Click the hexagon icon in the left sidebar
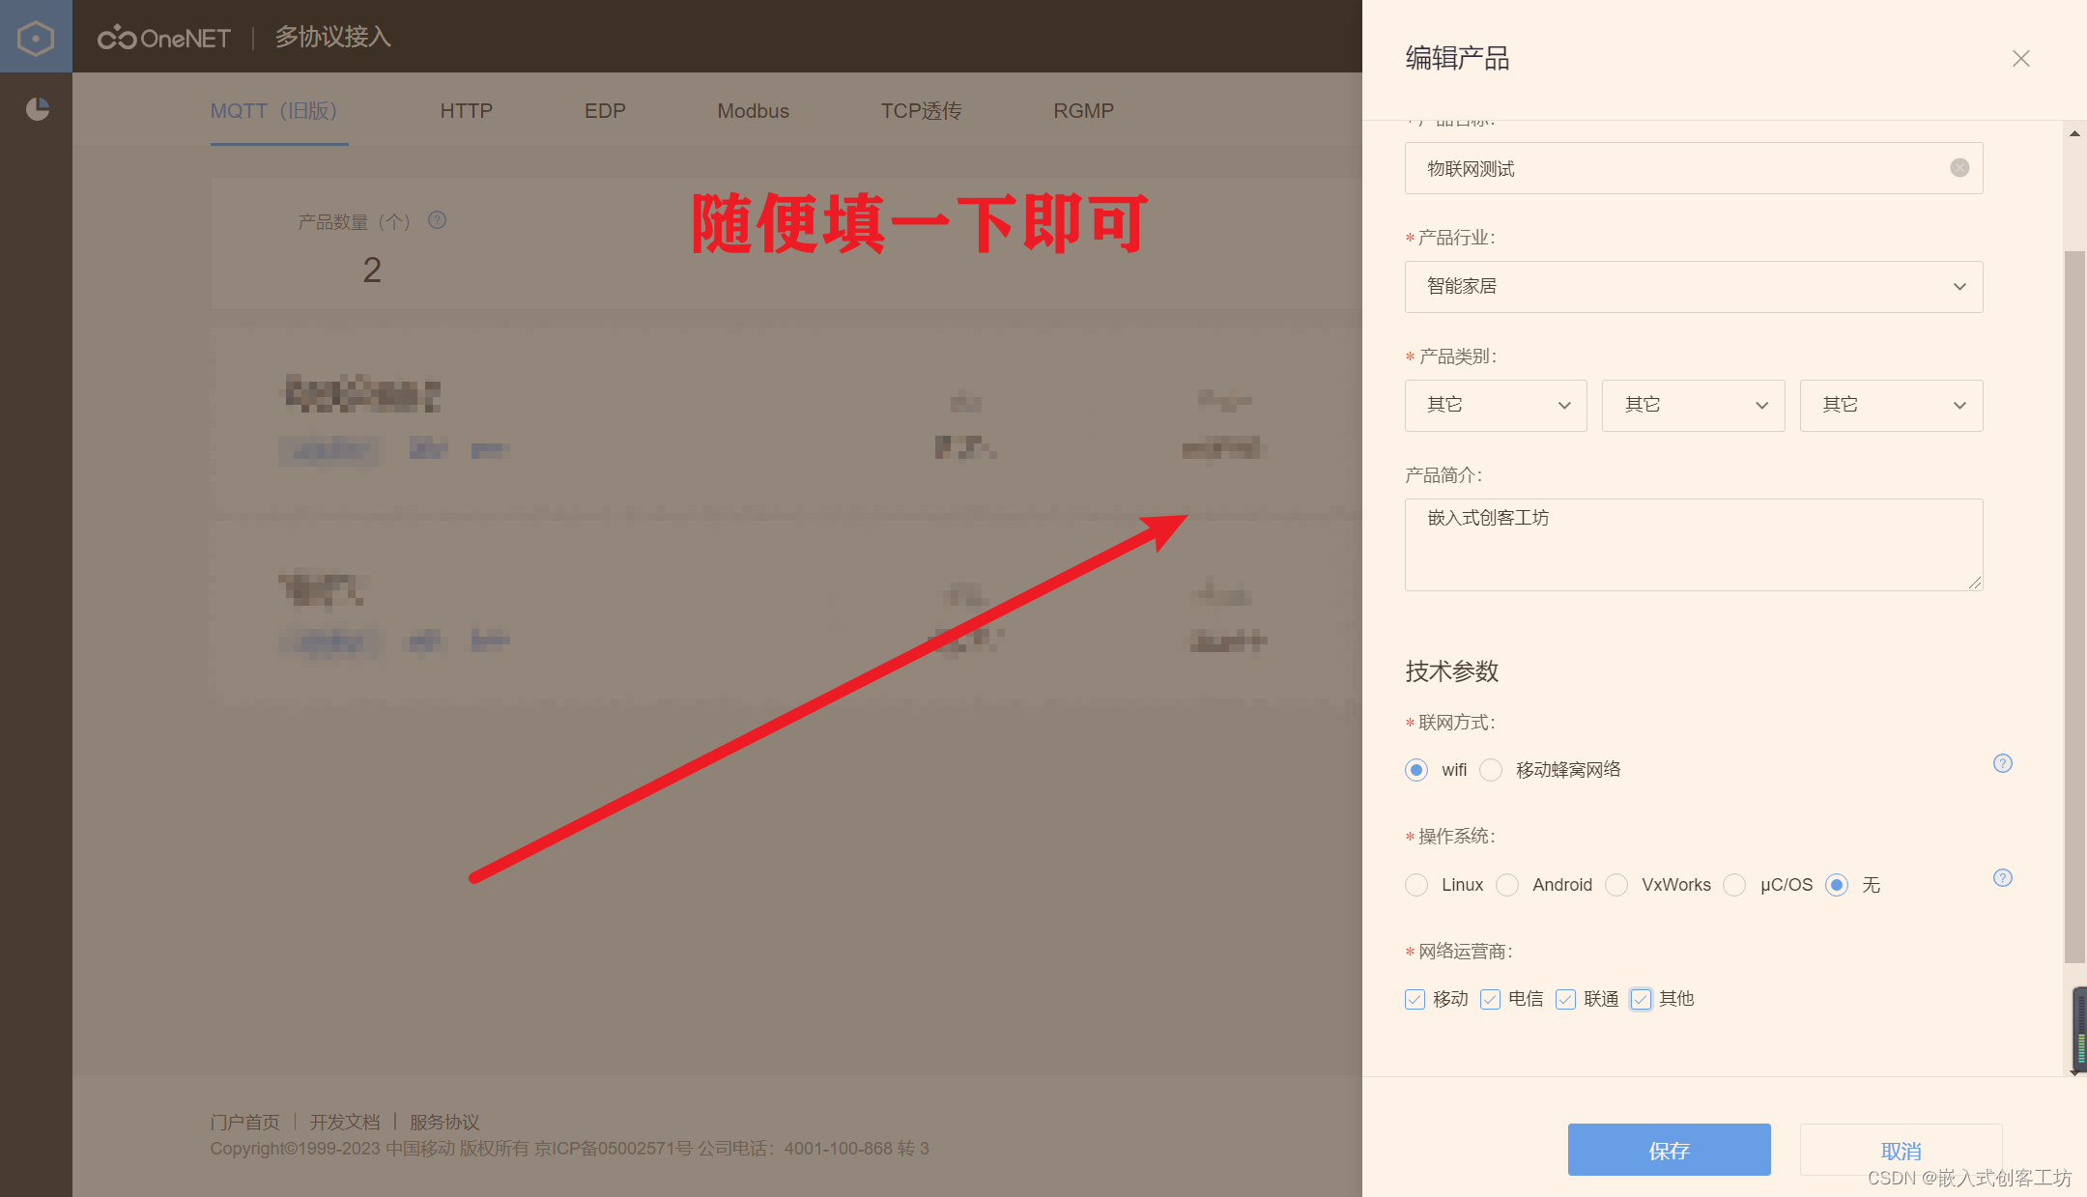Image resolution: width=2087 pixels, height=1197 pixels. (x=36, y=37)
